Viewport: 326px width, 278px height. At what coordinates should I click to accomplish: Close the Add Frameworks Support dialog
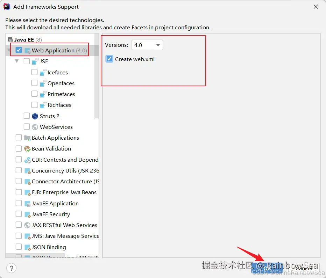(316, 7)
